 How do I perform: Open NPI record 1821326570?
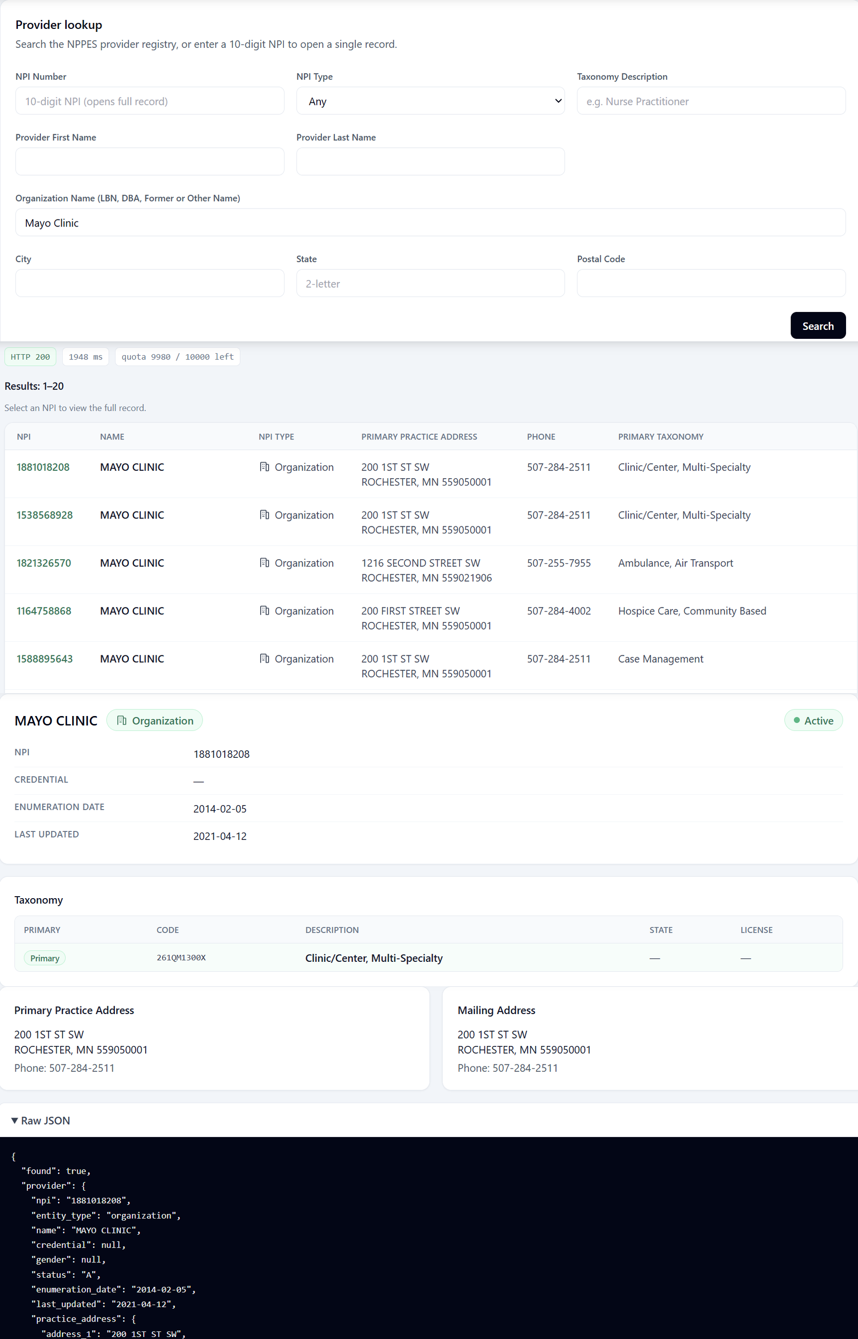44,563
